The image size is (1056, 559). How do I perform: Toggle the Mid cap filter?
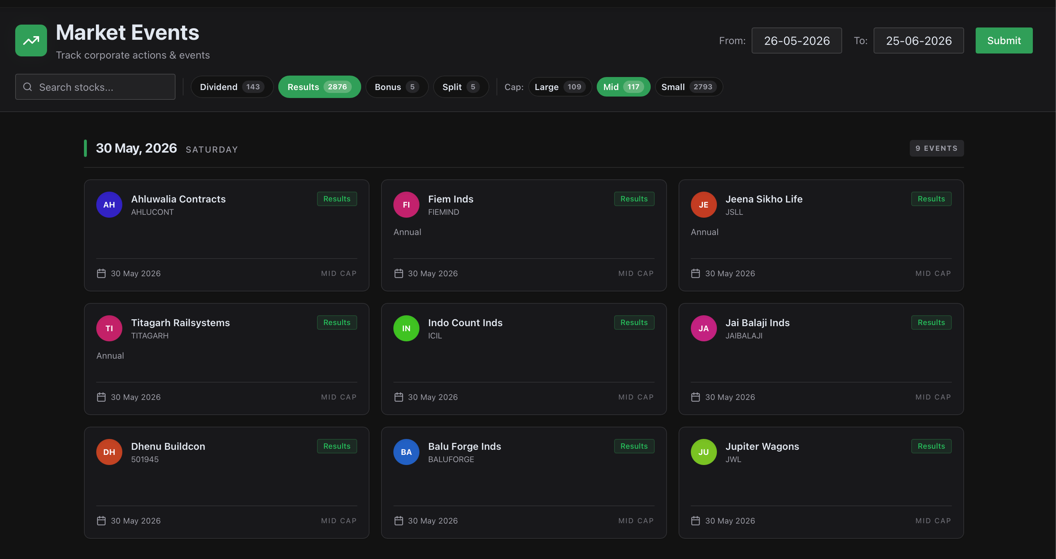click(624, 87)
